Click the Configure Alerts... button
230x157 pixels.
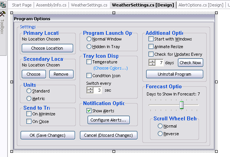point(109,120)
